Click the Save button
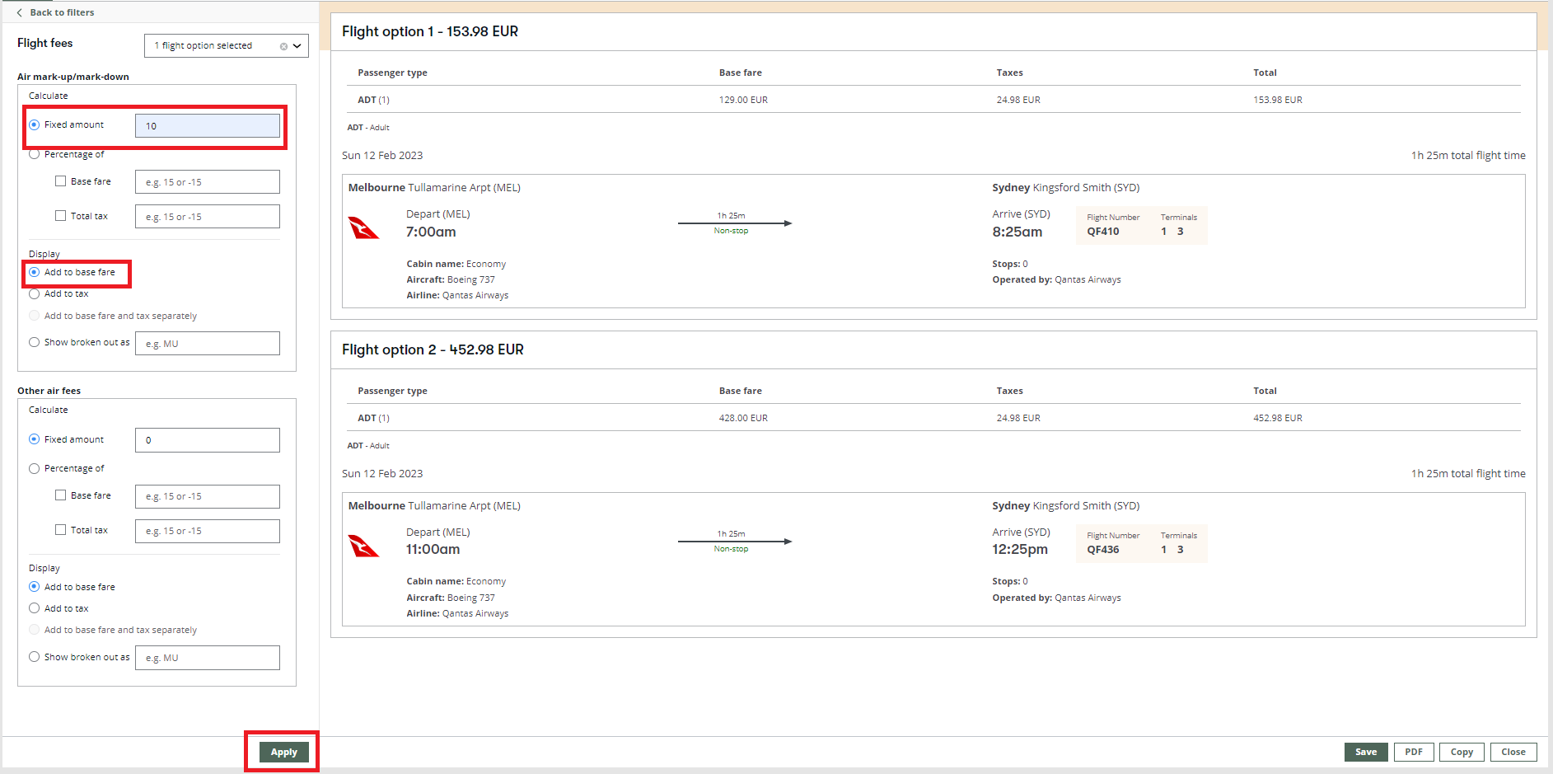The width and height of the screenshot is (1553, 774). coord(1365,752)
